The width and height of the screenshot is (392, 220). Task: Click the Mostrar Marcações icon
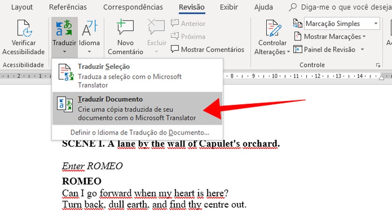298,37
